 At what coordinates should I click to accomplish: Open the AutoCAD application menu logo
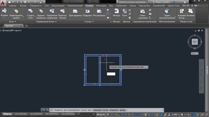[3, 3]
